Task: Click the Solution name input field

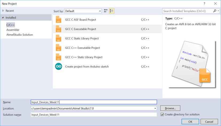Action: [94, 114]
